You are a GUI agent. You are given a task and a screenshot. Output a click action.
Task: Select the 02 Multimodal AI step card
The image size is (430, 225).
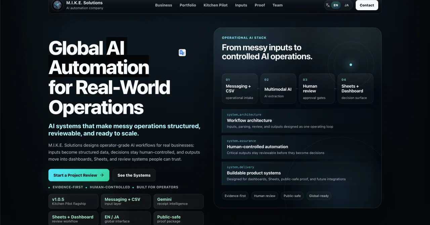[x=278, y=88]
